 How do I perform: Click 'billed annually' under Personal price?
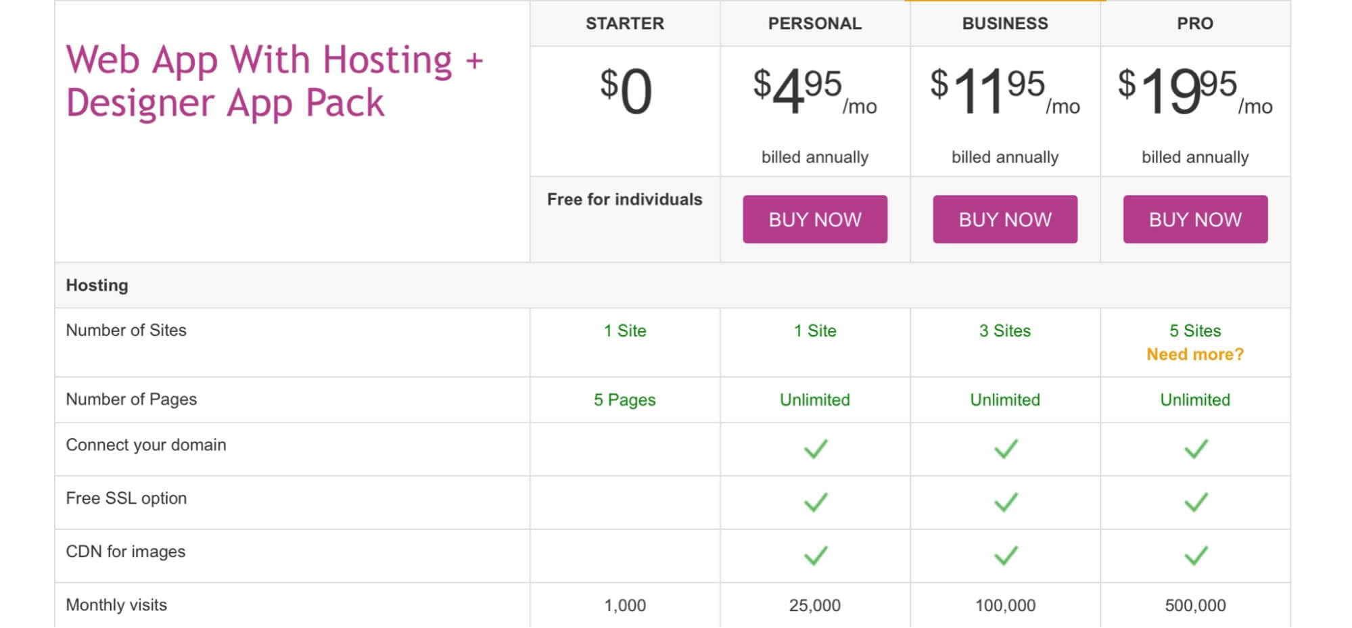click(815, 158)
